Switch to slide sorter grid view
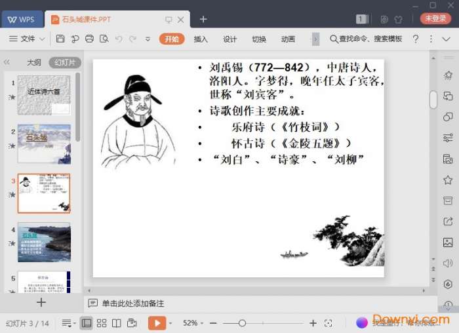459x333 pixels. pyautogui.click(x=102, y=323)
